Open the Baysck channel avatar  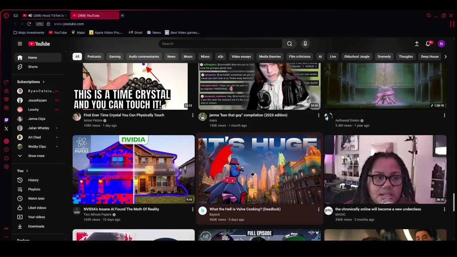coord(202,211)
